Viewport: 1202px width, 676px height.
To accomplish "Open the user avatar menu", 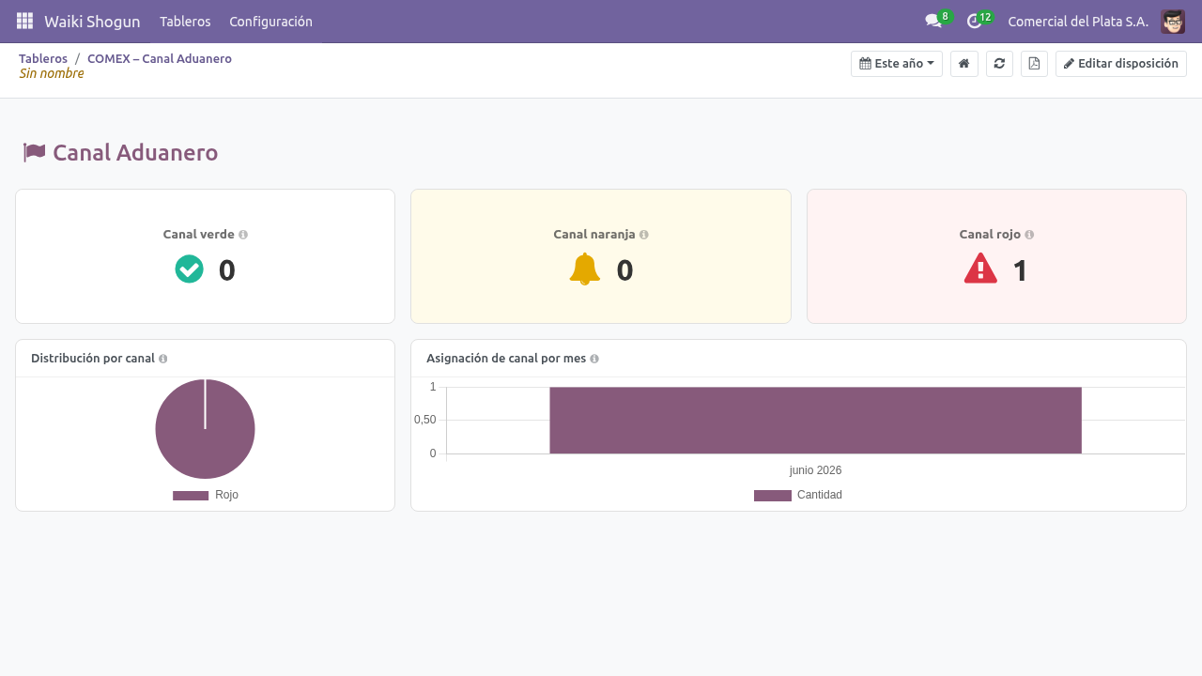I will pyautogui.click(x=1173, y=21).
